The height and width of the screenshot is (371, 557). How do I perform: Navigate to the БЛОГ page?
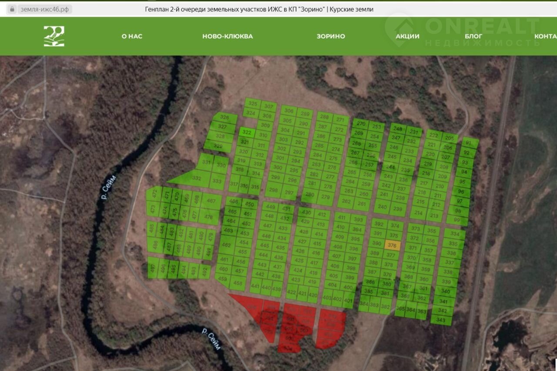coord(473,36)
